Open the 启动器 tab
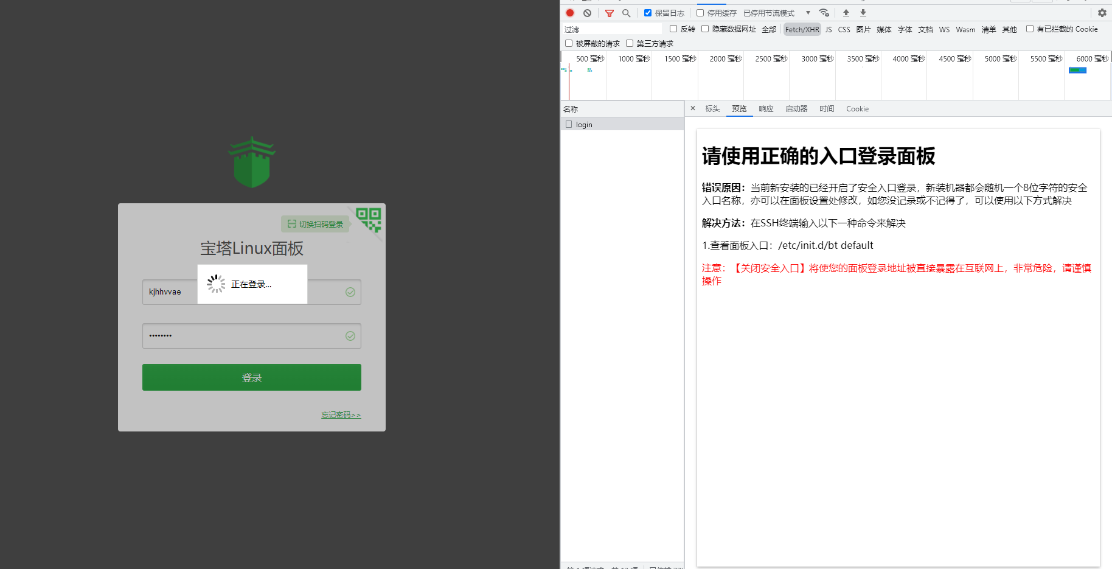 pos(796,108)
